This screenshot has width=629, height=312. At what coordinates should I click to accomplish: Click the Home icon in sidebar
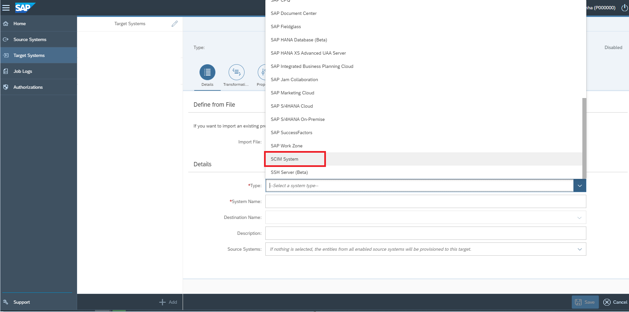point(6,24)
